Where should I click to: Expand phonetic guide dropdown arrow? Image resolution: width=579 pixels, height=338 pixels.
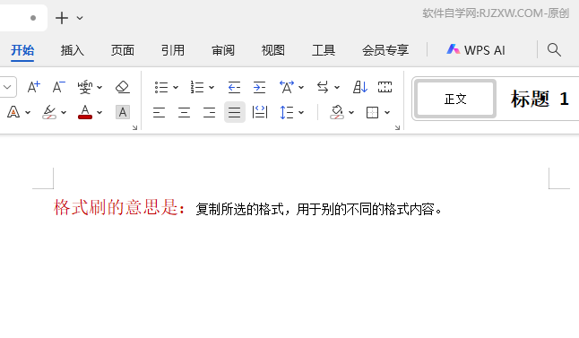pyautogui.click(x=99, y=88)
